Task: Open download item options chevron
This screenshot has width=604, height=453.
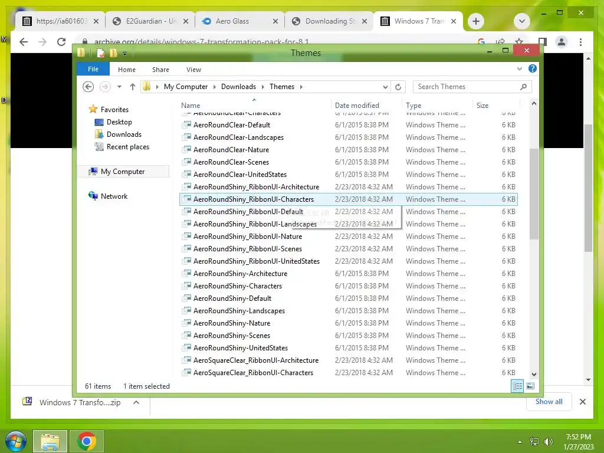Action: (136, 402)
